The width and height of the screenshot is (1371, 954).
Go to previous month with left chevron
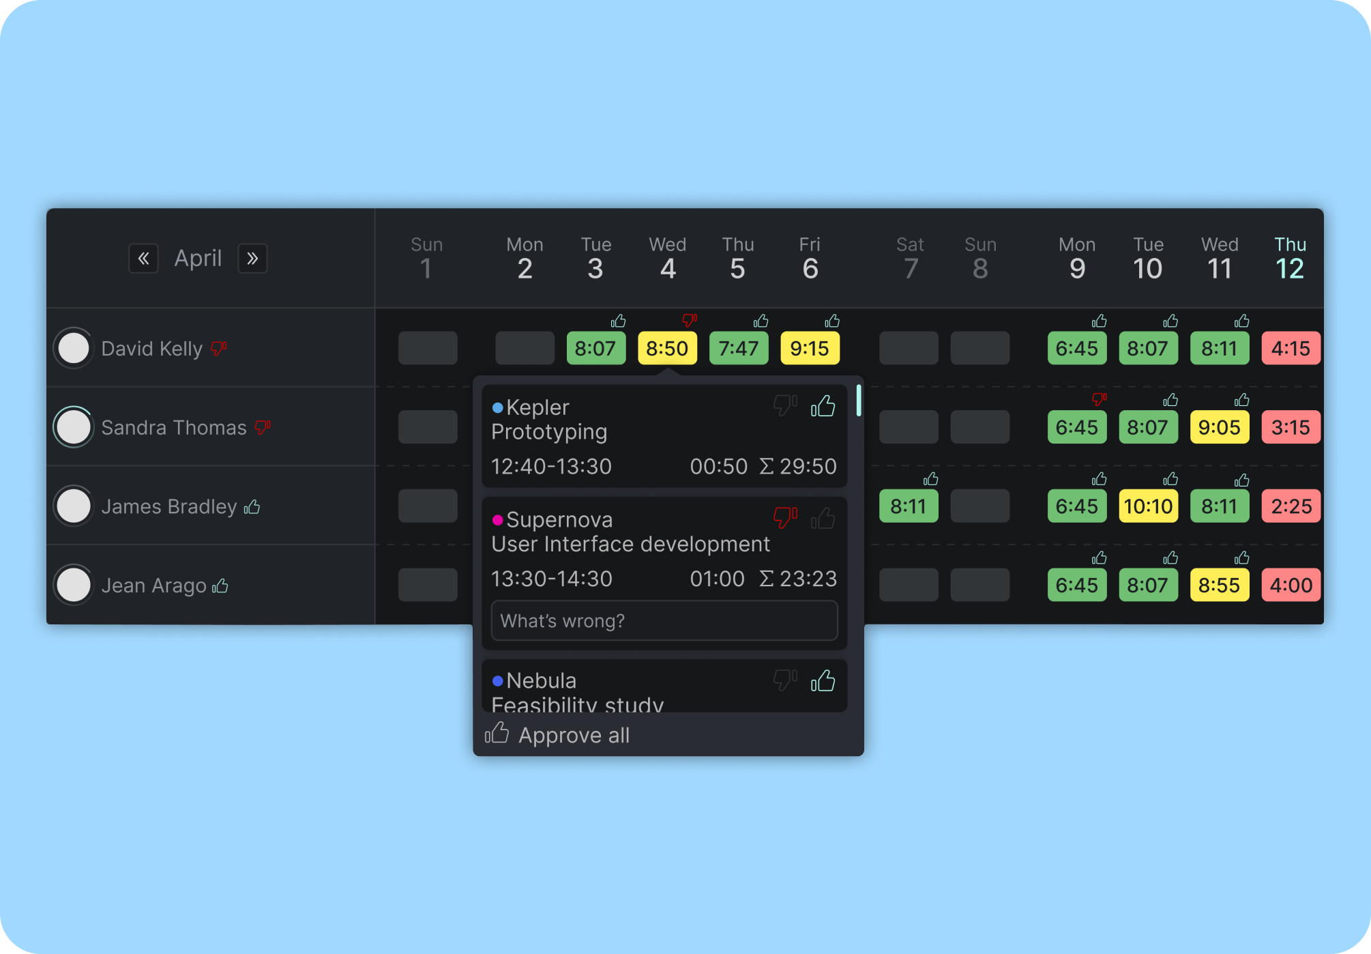[x=143, y=258]
